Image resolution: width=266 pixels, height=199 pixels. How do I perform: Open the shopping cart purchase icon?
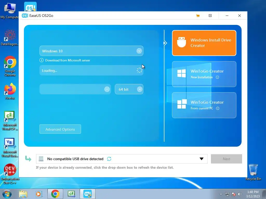198,16
